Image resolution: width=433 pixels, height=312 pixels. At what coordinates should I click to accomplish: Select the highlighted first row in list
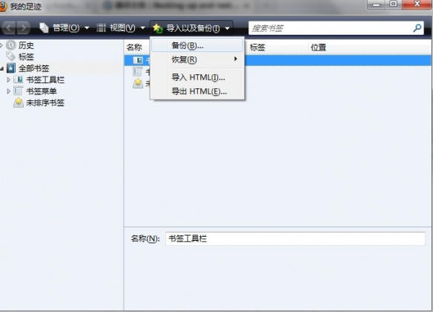point(278,60)
